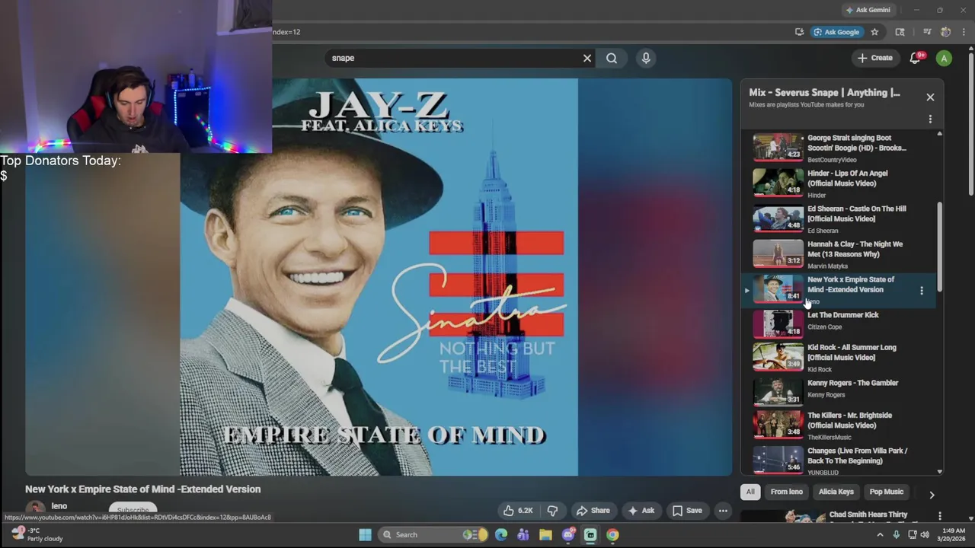Open Google Chrome from taskbar
975x548 pixels.
(612, 535)
